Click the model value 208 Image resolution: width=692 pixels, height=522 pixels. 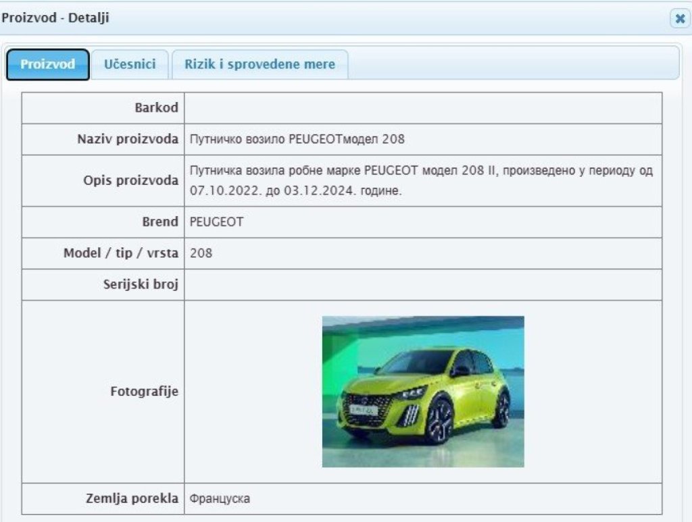[201, 254]
